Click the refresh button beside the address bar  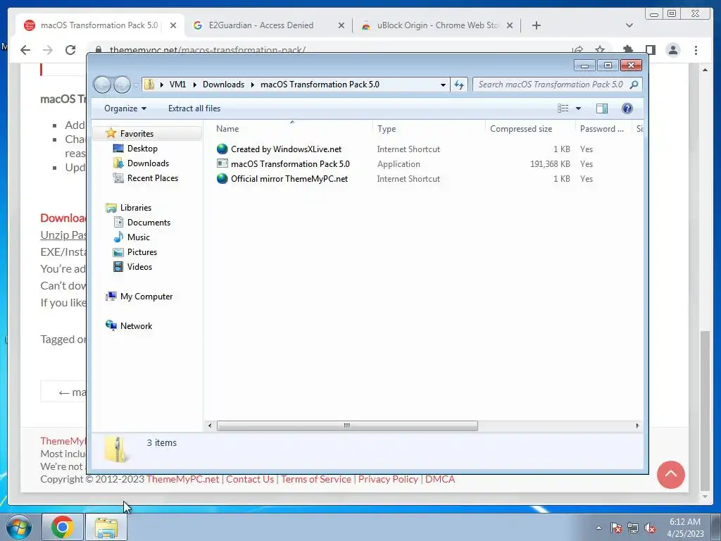(x=459, y=85)
